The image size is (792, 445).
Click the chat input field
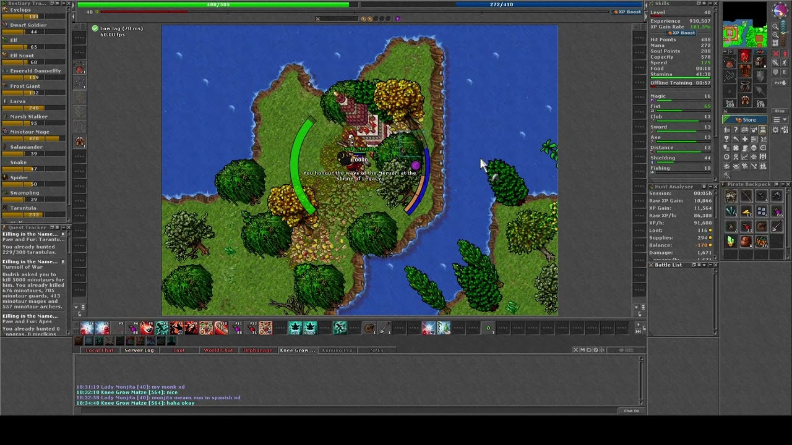coord(350,410)
